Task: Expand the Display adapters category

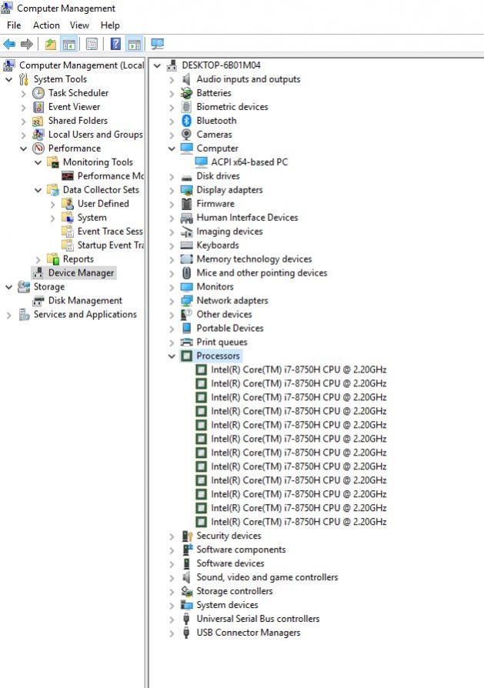Action: click(172, 190)
